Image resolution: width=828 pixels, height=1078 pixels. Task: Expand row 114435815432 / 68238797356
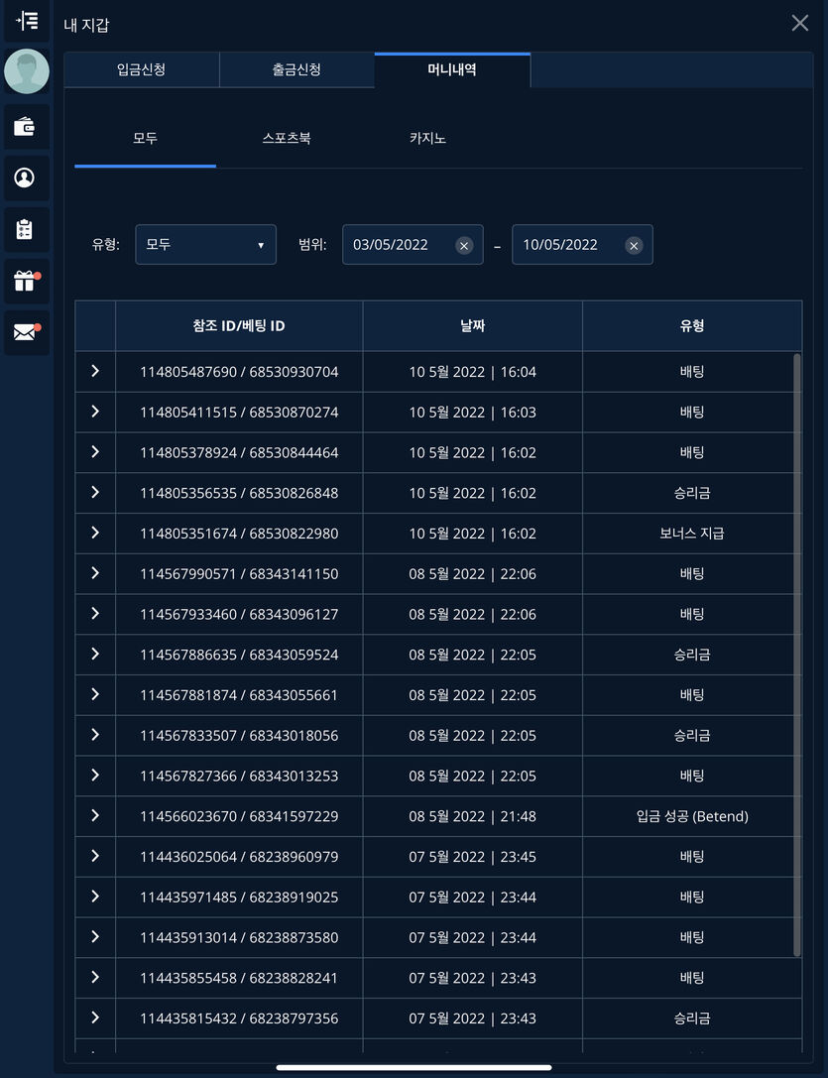95,1018
